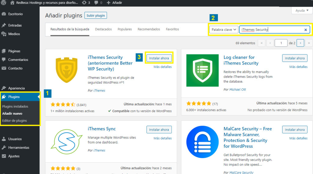The width and height of the screenshot is (313, 174).
Task: Click the Entradas pin icon
Action: click(x=4, y=25)
